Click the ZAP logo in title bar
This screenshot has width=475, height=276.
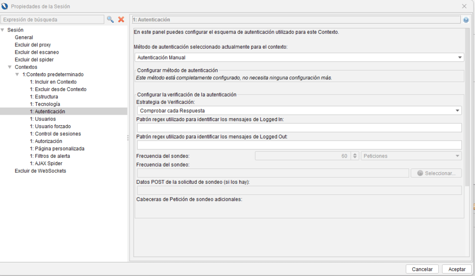click(x=5, y=6)
